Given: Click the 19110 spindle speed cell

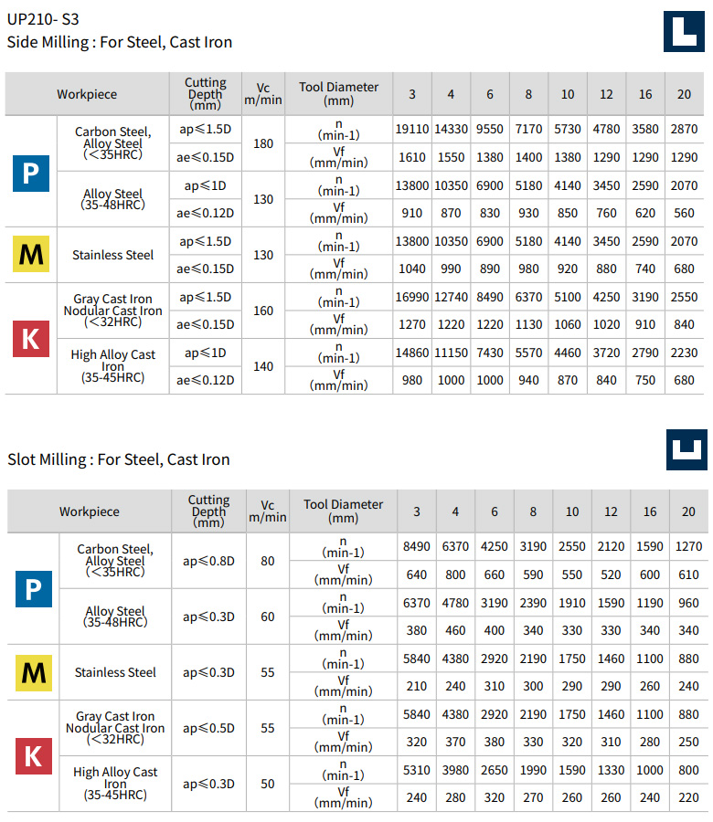Looking at the screenshot, I should point(411,130).
